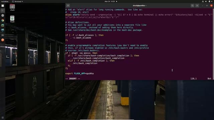Open volume indicator in top bar
The image size is (214, 120).
point(206,1)
